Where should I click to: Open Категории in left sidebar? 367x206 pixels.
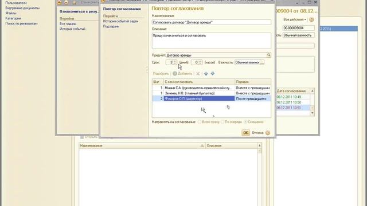[13, 18]
